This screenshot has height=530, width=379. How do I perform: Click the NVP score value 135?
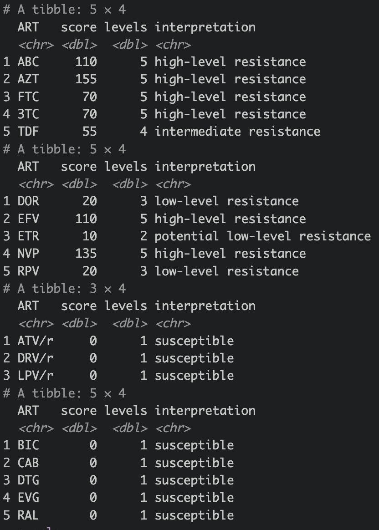pyautogui.click(x=86, y=254)
